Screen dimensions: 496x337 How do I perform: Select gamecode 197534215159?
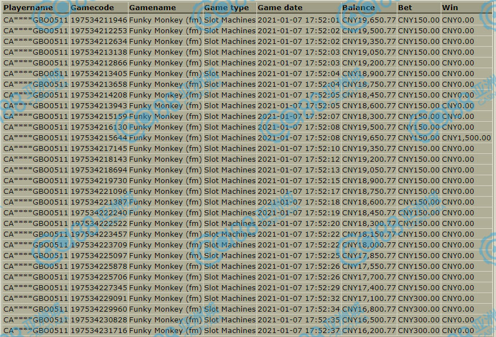(x=99, y=117)
